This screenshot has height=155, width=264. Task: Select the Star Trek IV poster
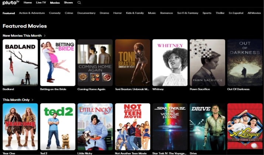click(x=170, y=127)
